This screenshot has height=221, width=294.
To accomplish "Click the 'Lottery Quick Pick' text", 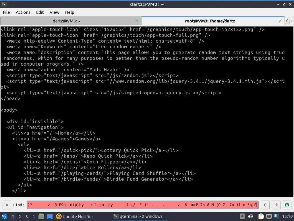I will click(x=127, y=150).
